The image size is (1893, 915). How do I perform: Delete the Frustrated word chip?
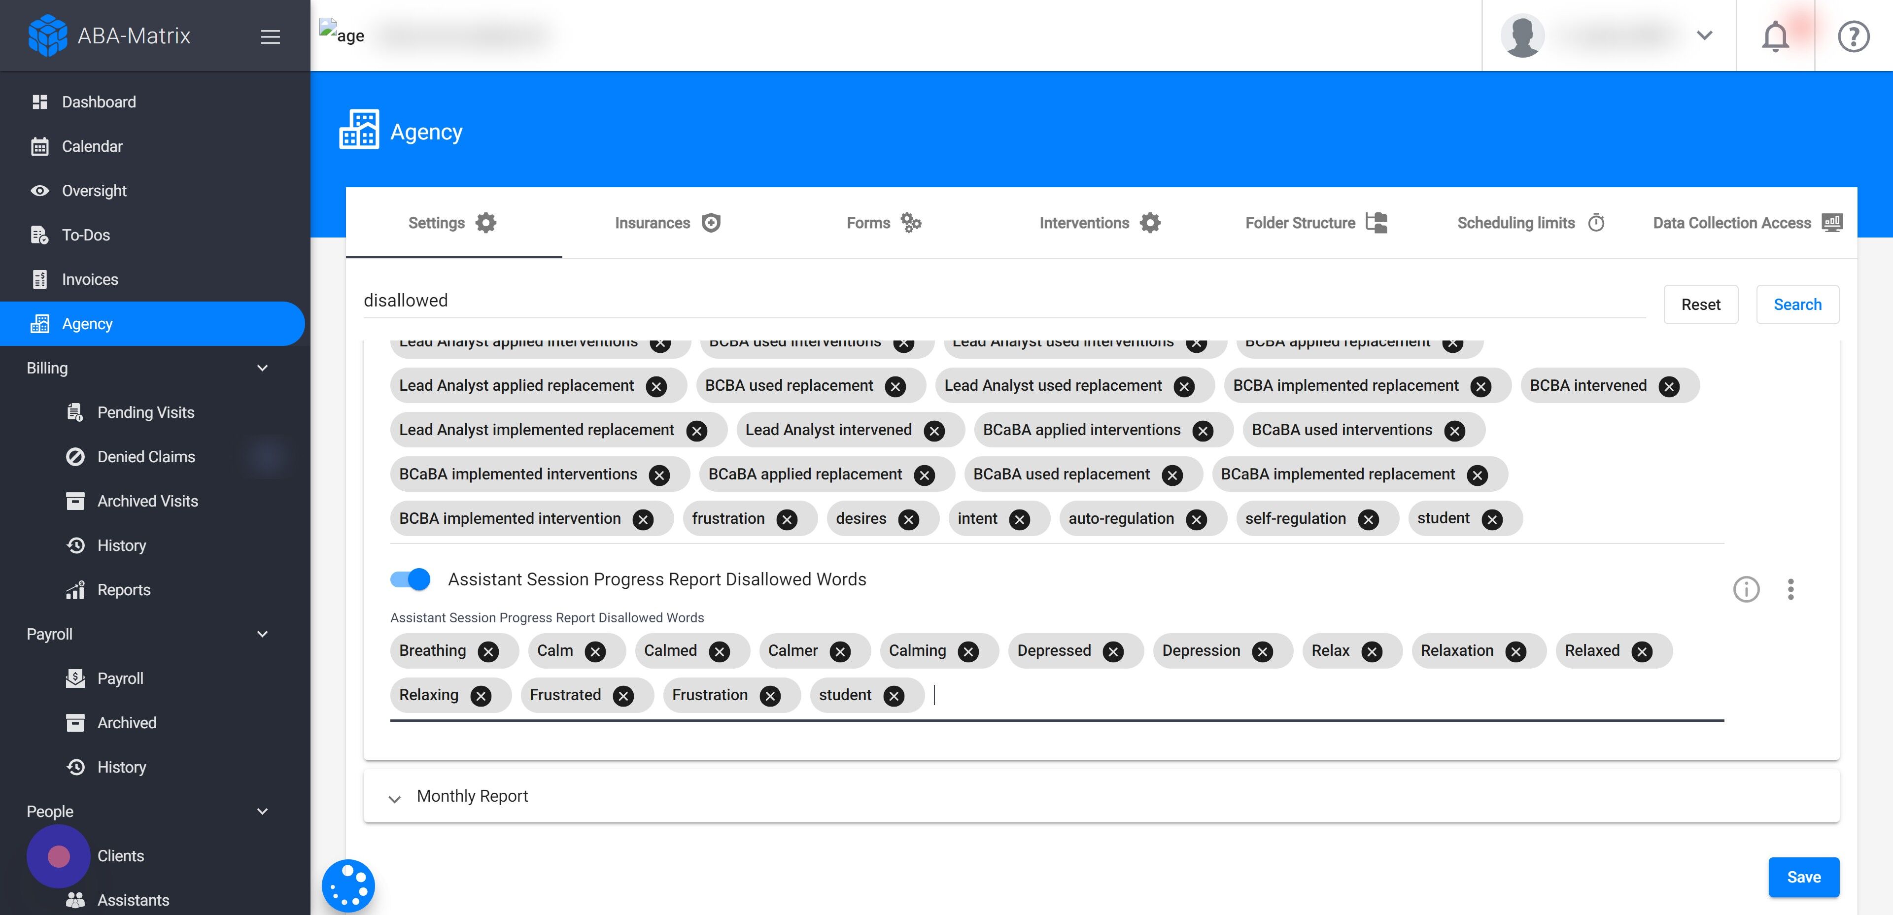tap(623, 696)
